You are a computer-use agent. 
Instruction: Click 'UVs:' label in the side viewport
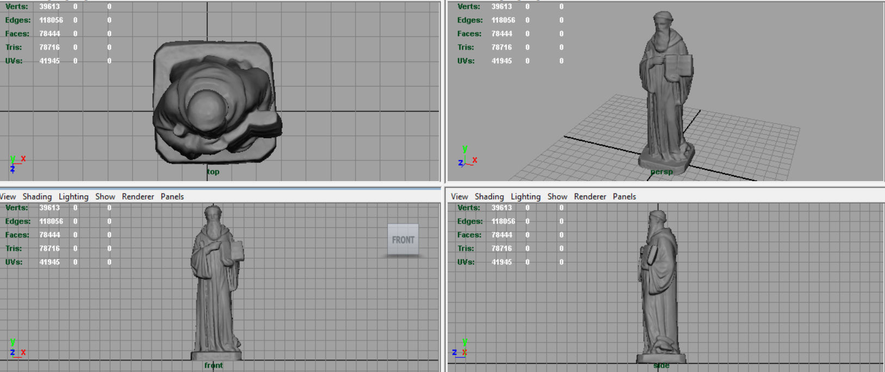pos(466,262)
